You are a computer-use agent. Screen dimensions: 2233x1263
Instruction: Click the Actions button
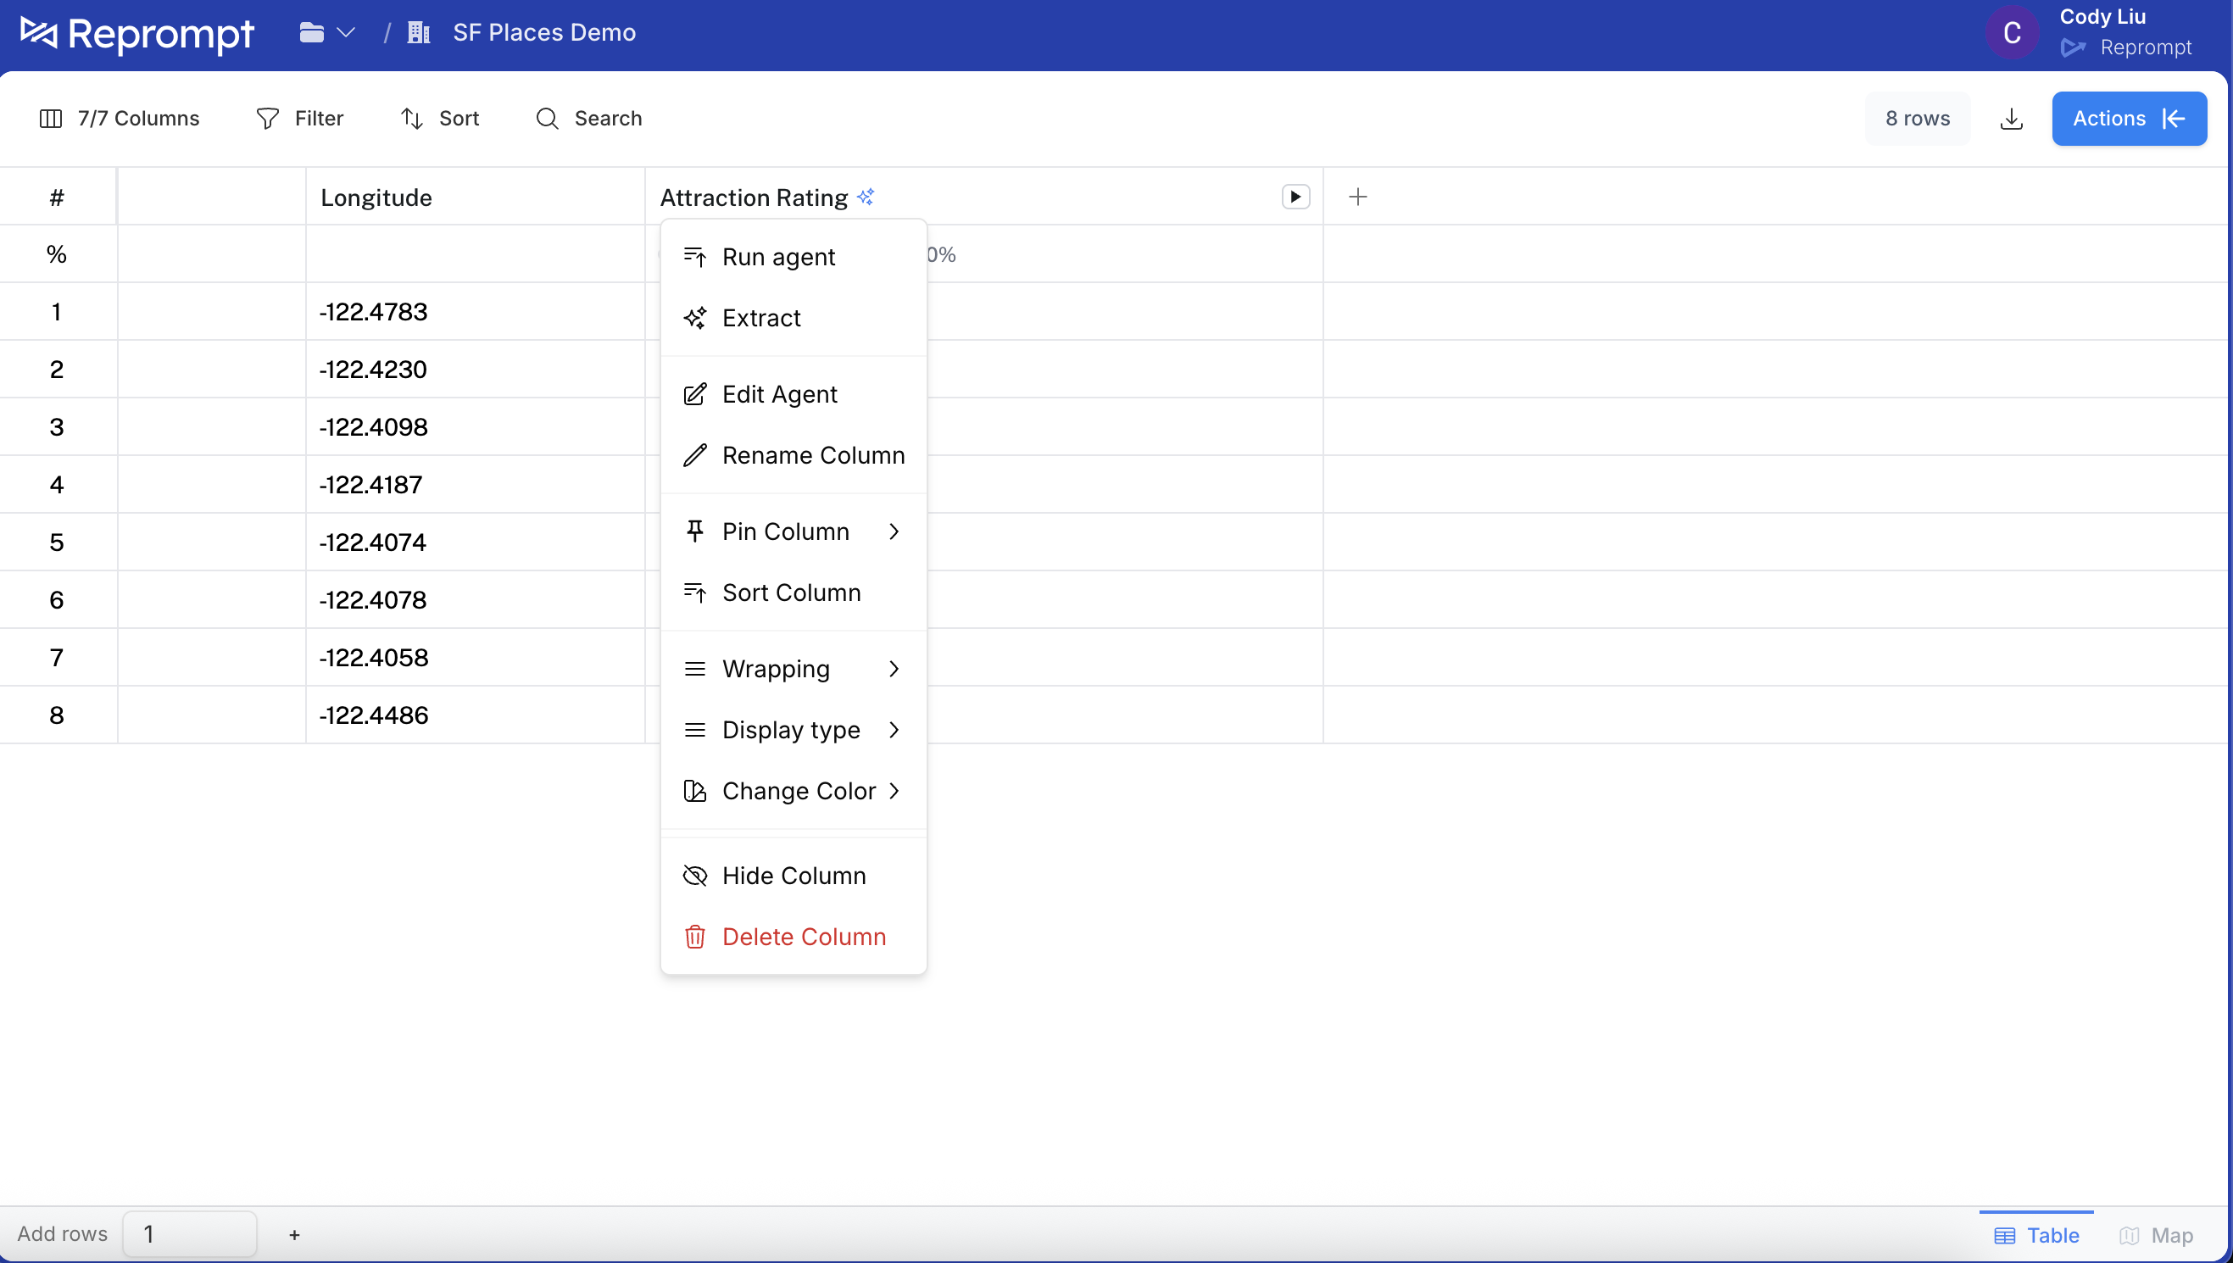(x=2110, y=118)
